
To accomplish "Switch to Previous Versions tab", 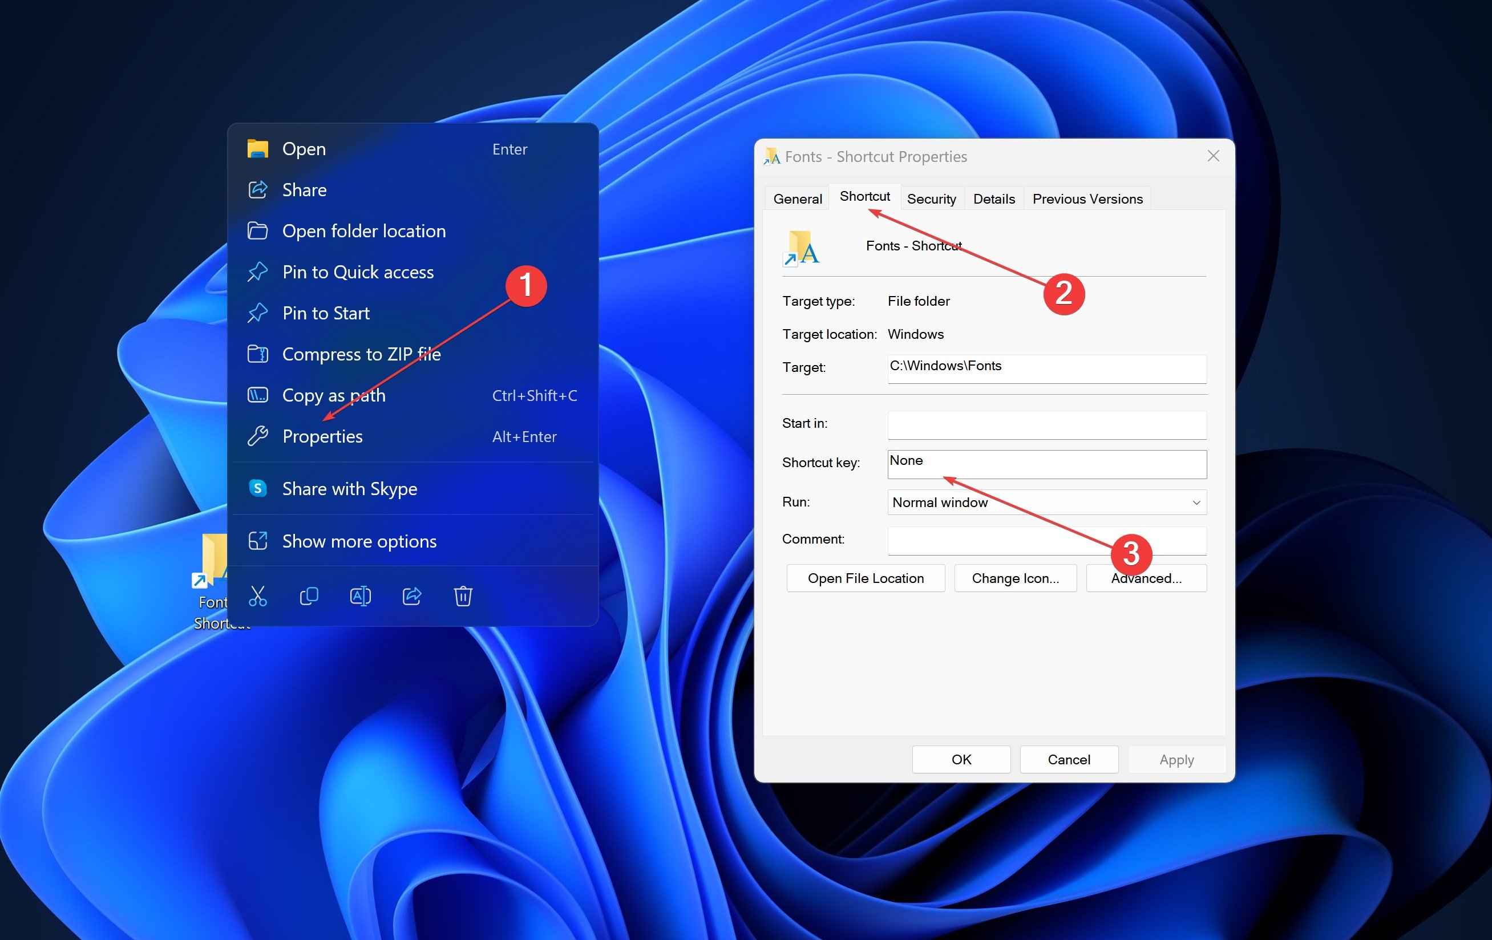I will pos(1087,198).
